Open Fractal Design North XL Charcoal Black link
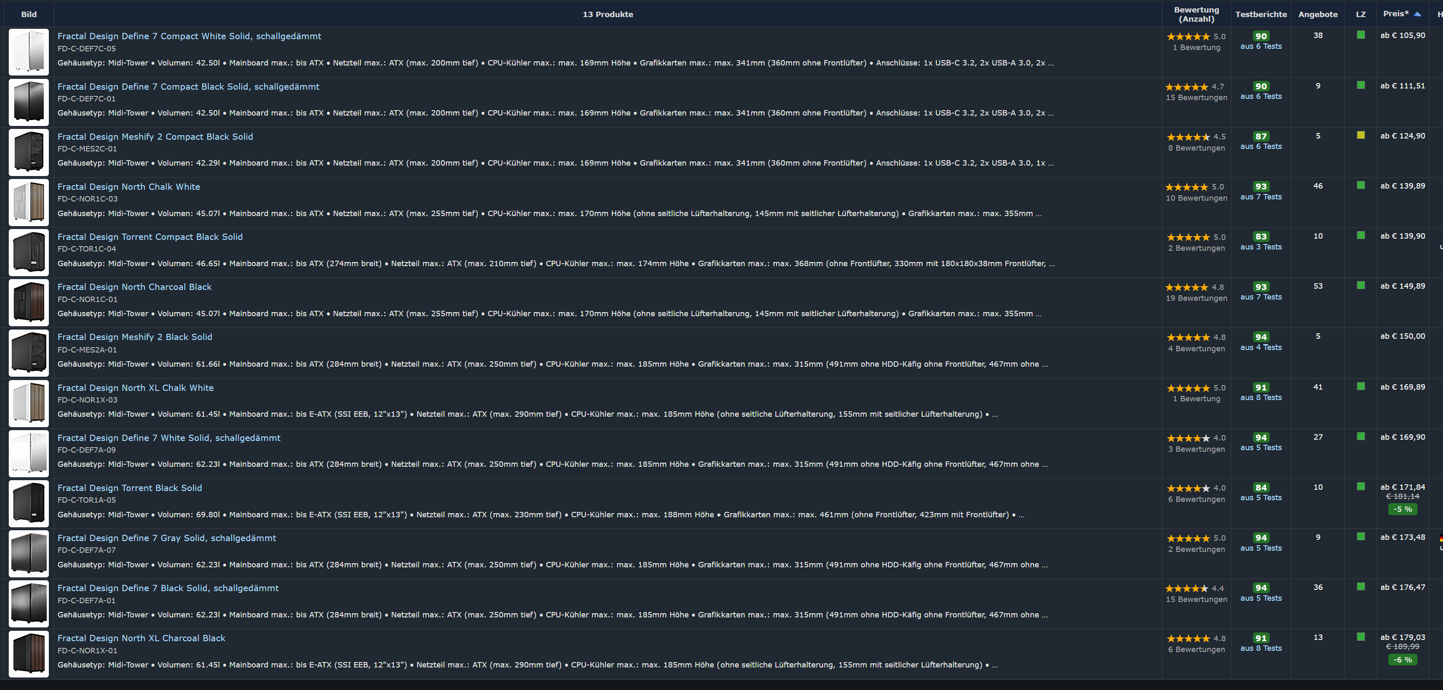1443x690 pixels. (x=141, y=638)
